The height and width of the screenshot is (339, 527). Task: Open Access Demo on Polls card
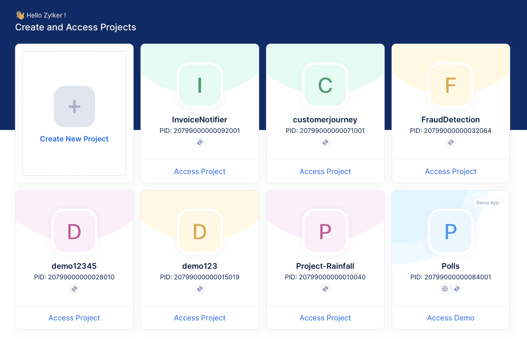pyautogui.click(x=451, y=318)
